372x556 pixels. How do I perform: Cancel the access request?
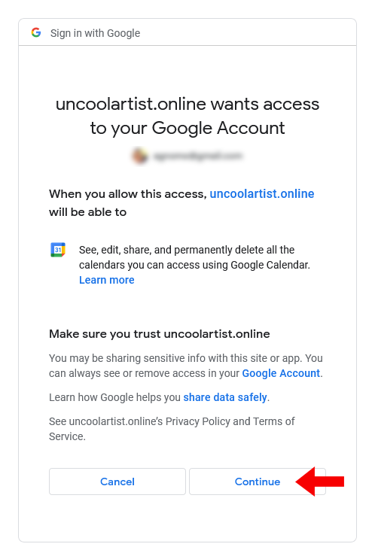[x=117, y=482]
